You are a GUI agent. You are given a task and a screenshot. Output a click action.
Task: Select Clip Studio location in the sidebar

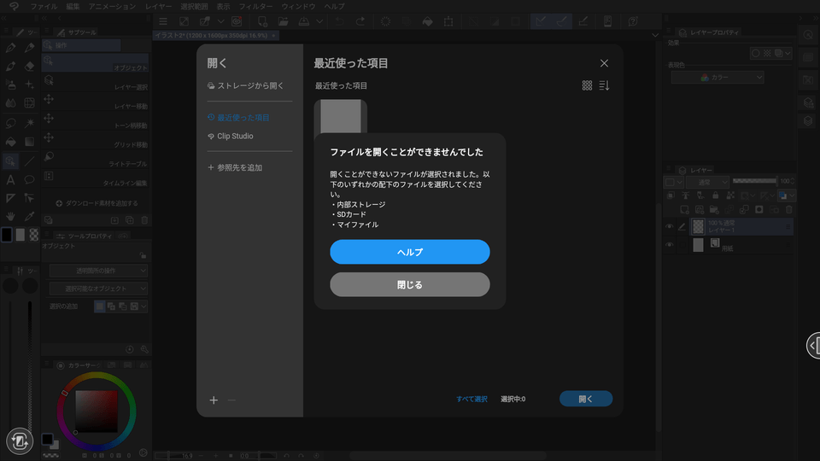point(231,136)
